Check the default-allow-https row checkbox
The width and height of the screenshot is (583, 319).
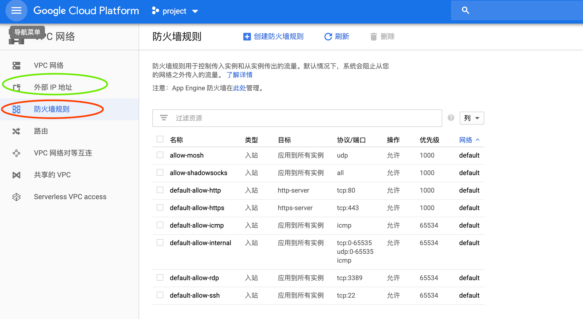(160, 207)
